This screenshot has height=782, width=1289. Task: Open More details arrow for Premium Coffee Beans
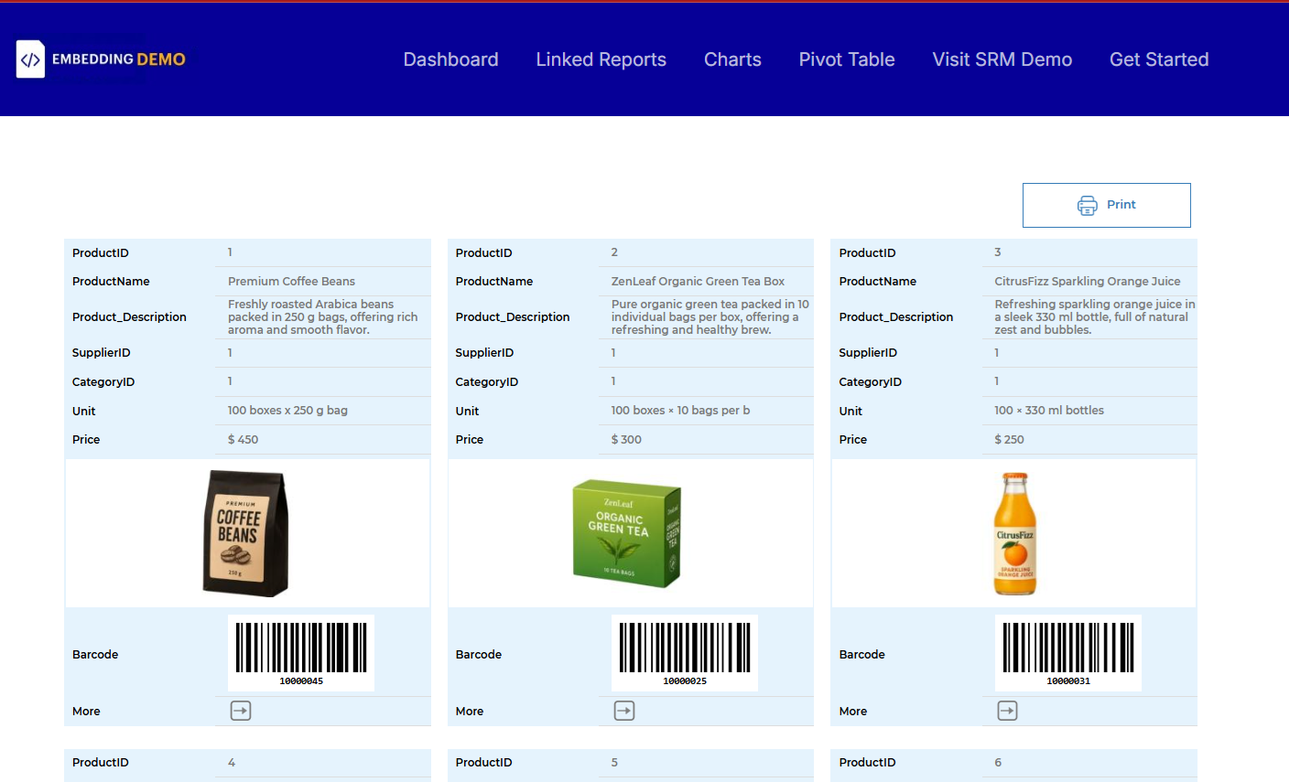(x=240, y=710)
